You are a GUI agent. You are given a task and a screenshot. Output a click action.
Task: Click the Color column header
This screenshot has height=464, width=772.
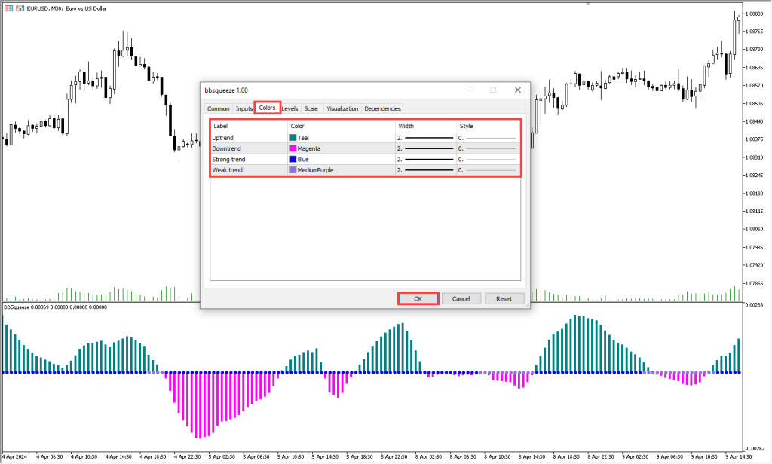pos(342,126)
